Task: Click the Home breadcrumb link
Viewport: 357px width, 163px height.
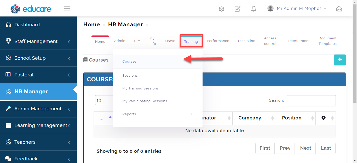Action: coord(91,25)
